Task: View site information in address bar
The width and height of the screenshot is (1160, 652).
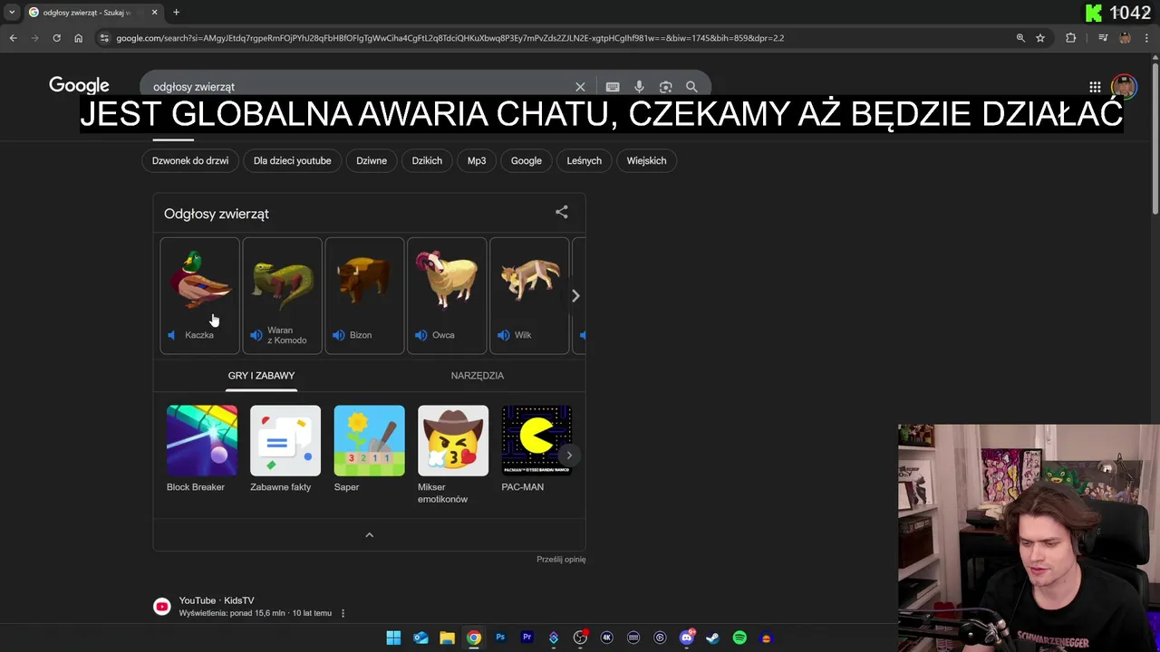Action: [104, 38]
